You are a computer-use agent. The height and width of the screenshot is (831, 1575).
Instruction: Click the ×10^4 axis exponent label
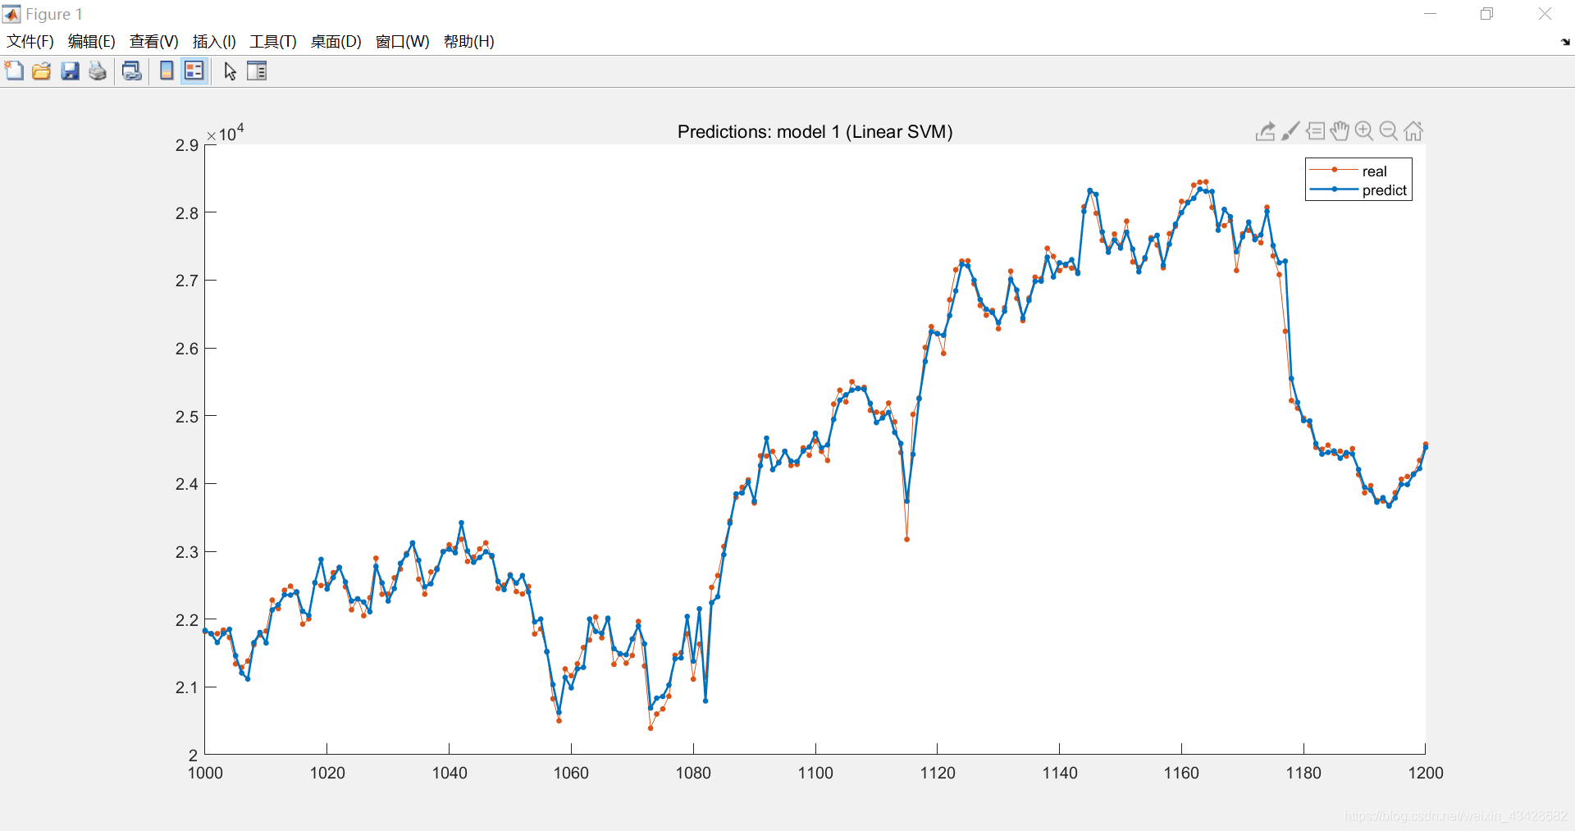point(226,133)
